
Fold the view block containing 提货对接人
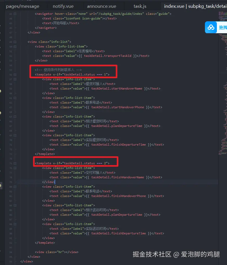tap(15, 79)
